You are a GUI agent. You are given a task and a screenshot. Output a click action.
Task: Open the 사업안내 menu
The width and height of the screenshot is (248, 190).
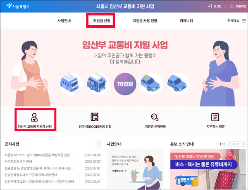click(64, 21)
